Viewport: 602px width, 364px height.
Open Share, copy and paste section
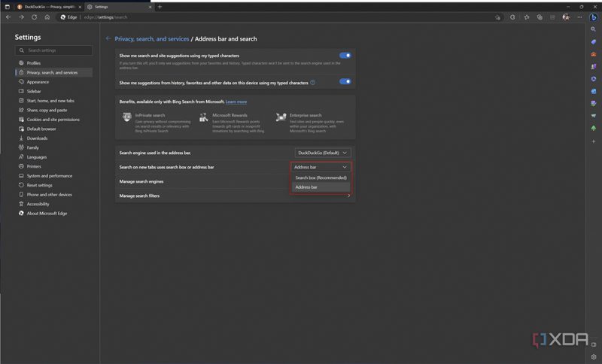pyautogui.click(x=53, y=110)
